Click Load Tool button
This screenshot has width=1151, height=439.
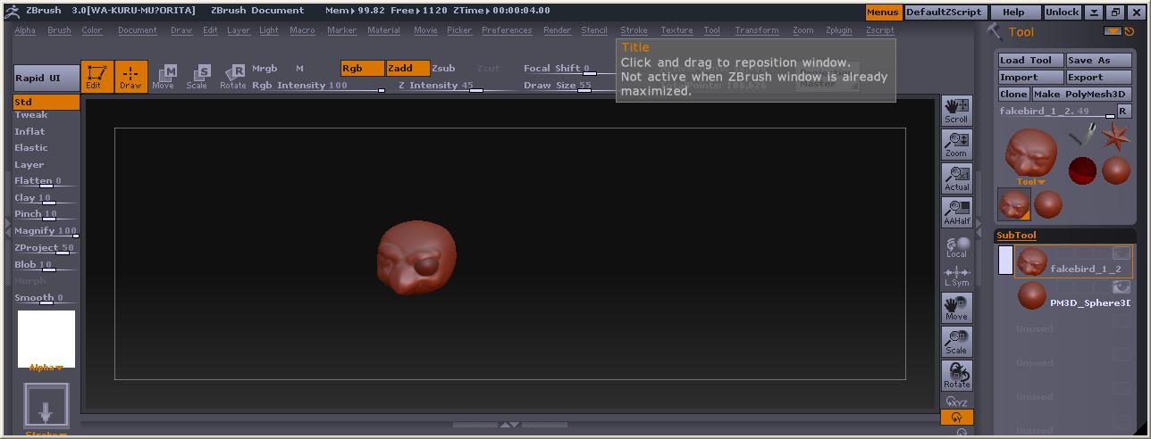click(x=1031, y=61)
